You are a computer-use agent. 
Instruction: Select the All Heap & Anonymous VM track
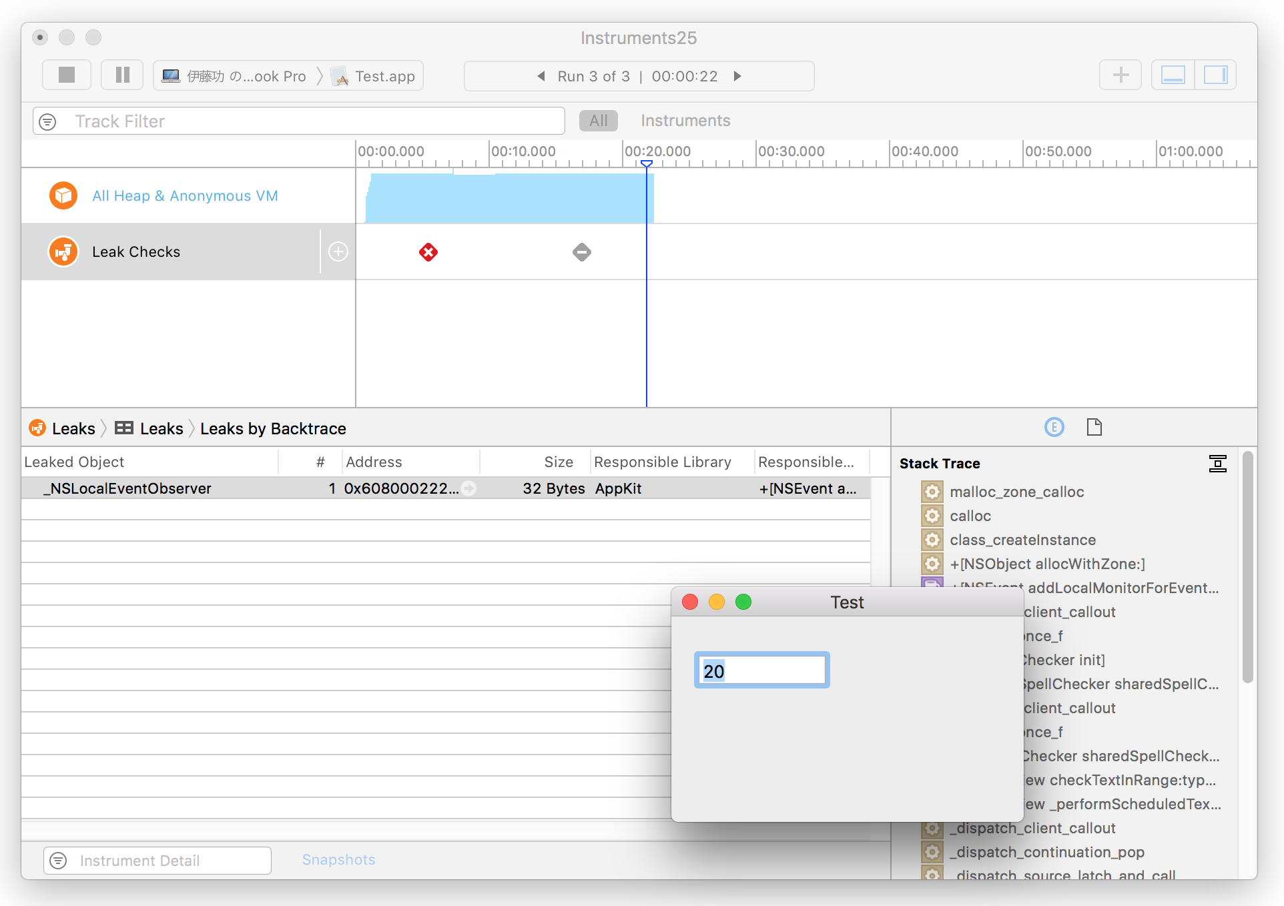click(x=185, y=195)
